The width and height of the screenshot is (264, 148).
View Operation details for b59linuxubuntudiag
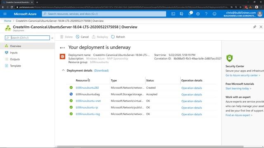point(191,95)
